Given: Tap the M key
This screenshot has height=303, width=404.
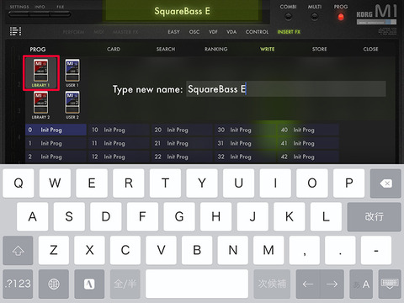Looking at the screenshot, I should (x=268, y=250).
